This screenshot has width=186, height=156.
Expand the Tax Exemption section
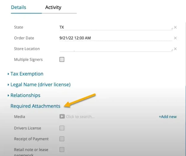tap(27, 74)
